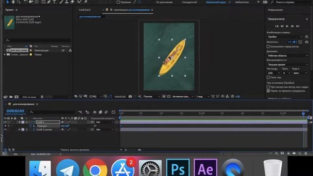
Task: Uncheck the move time to preview time checkbox
Action: 268,91
